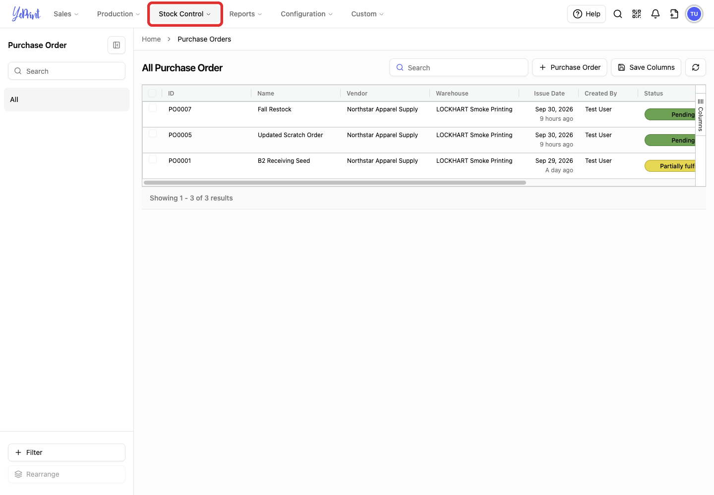Open the Reports menu
The height and width of the screenshot is (495, 714).
point(245,14)
